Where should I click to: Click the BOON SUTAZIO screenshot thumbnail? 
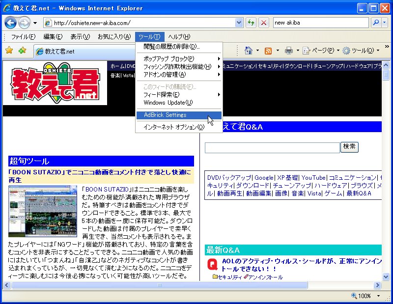click(x=43, y=211)
